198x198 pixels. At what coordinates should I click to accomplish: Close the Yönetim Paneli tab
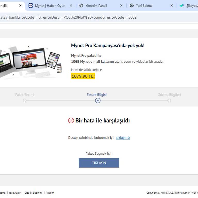[x=121, y=6]
